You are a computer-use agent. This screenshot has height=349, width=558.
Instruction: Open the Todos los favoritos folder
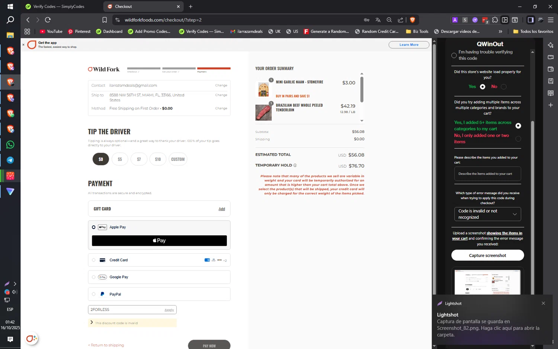533,32
